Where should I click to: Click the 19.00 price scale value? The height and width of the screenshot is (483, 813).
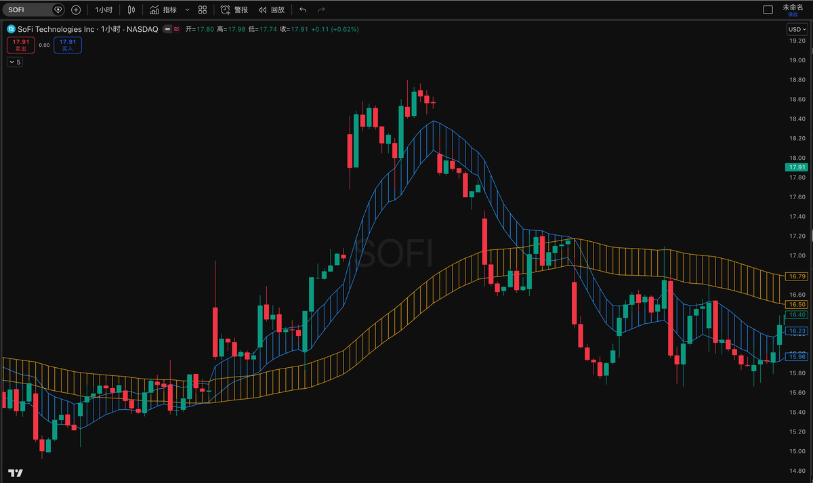[796, 60]
